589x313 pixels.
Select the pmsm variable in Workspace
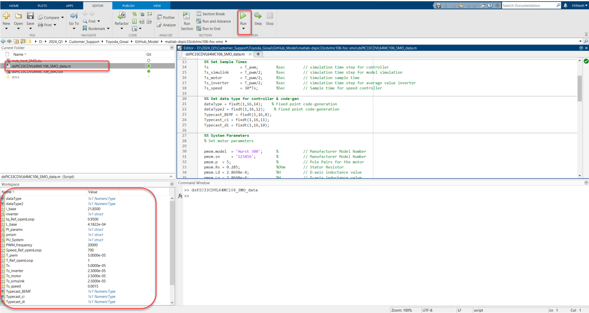click(11, 235)
